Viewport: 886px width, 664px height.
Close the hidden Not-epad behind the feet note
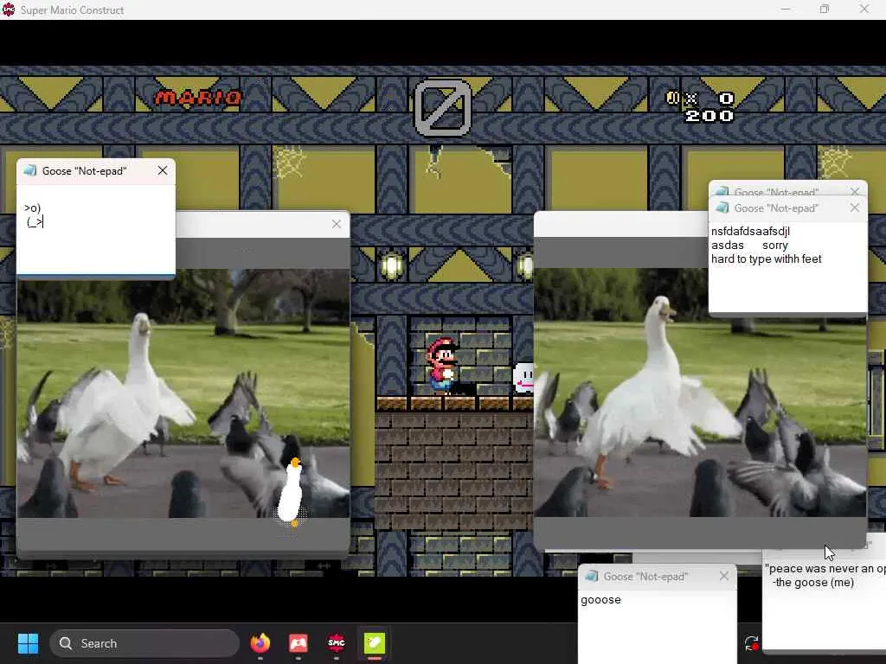855,191
